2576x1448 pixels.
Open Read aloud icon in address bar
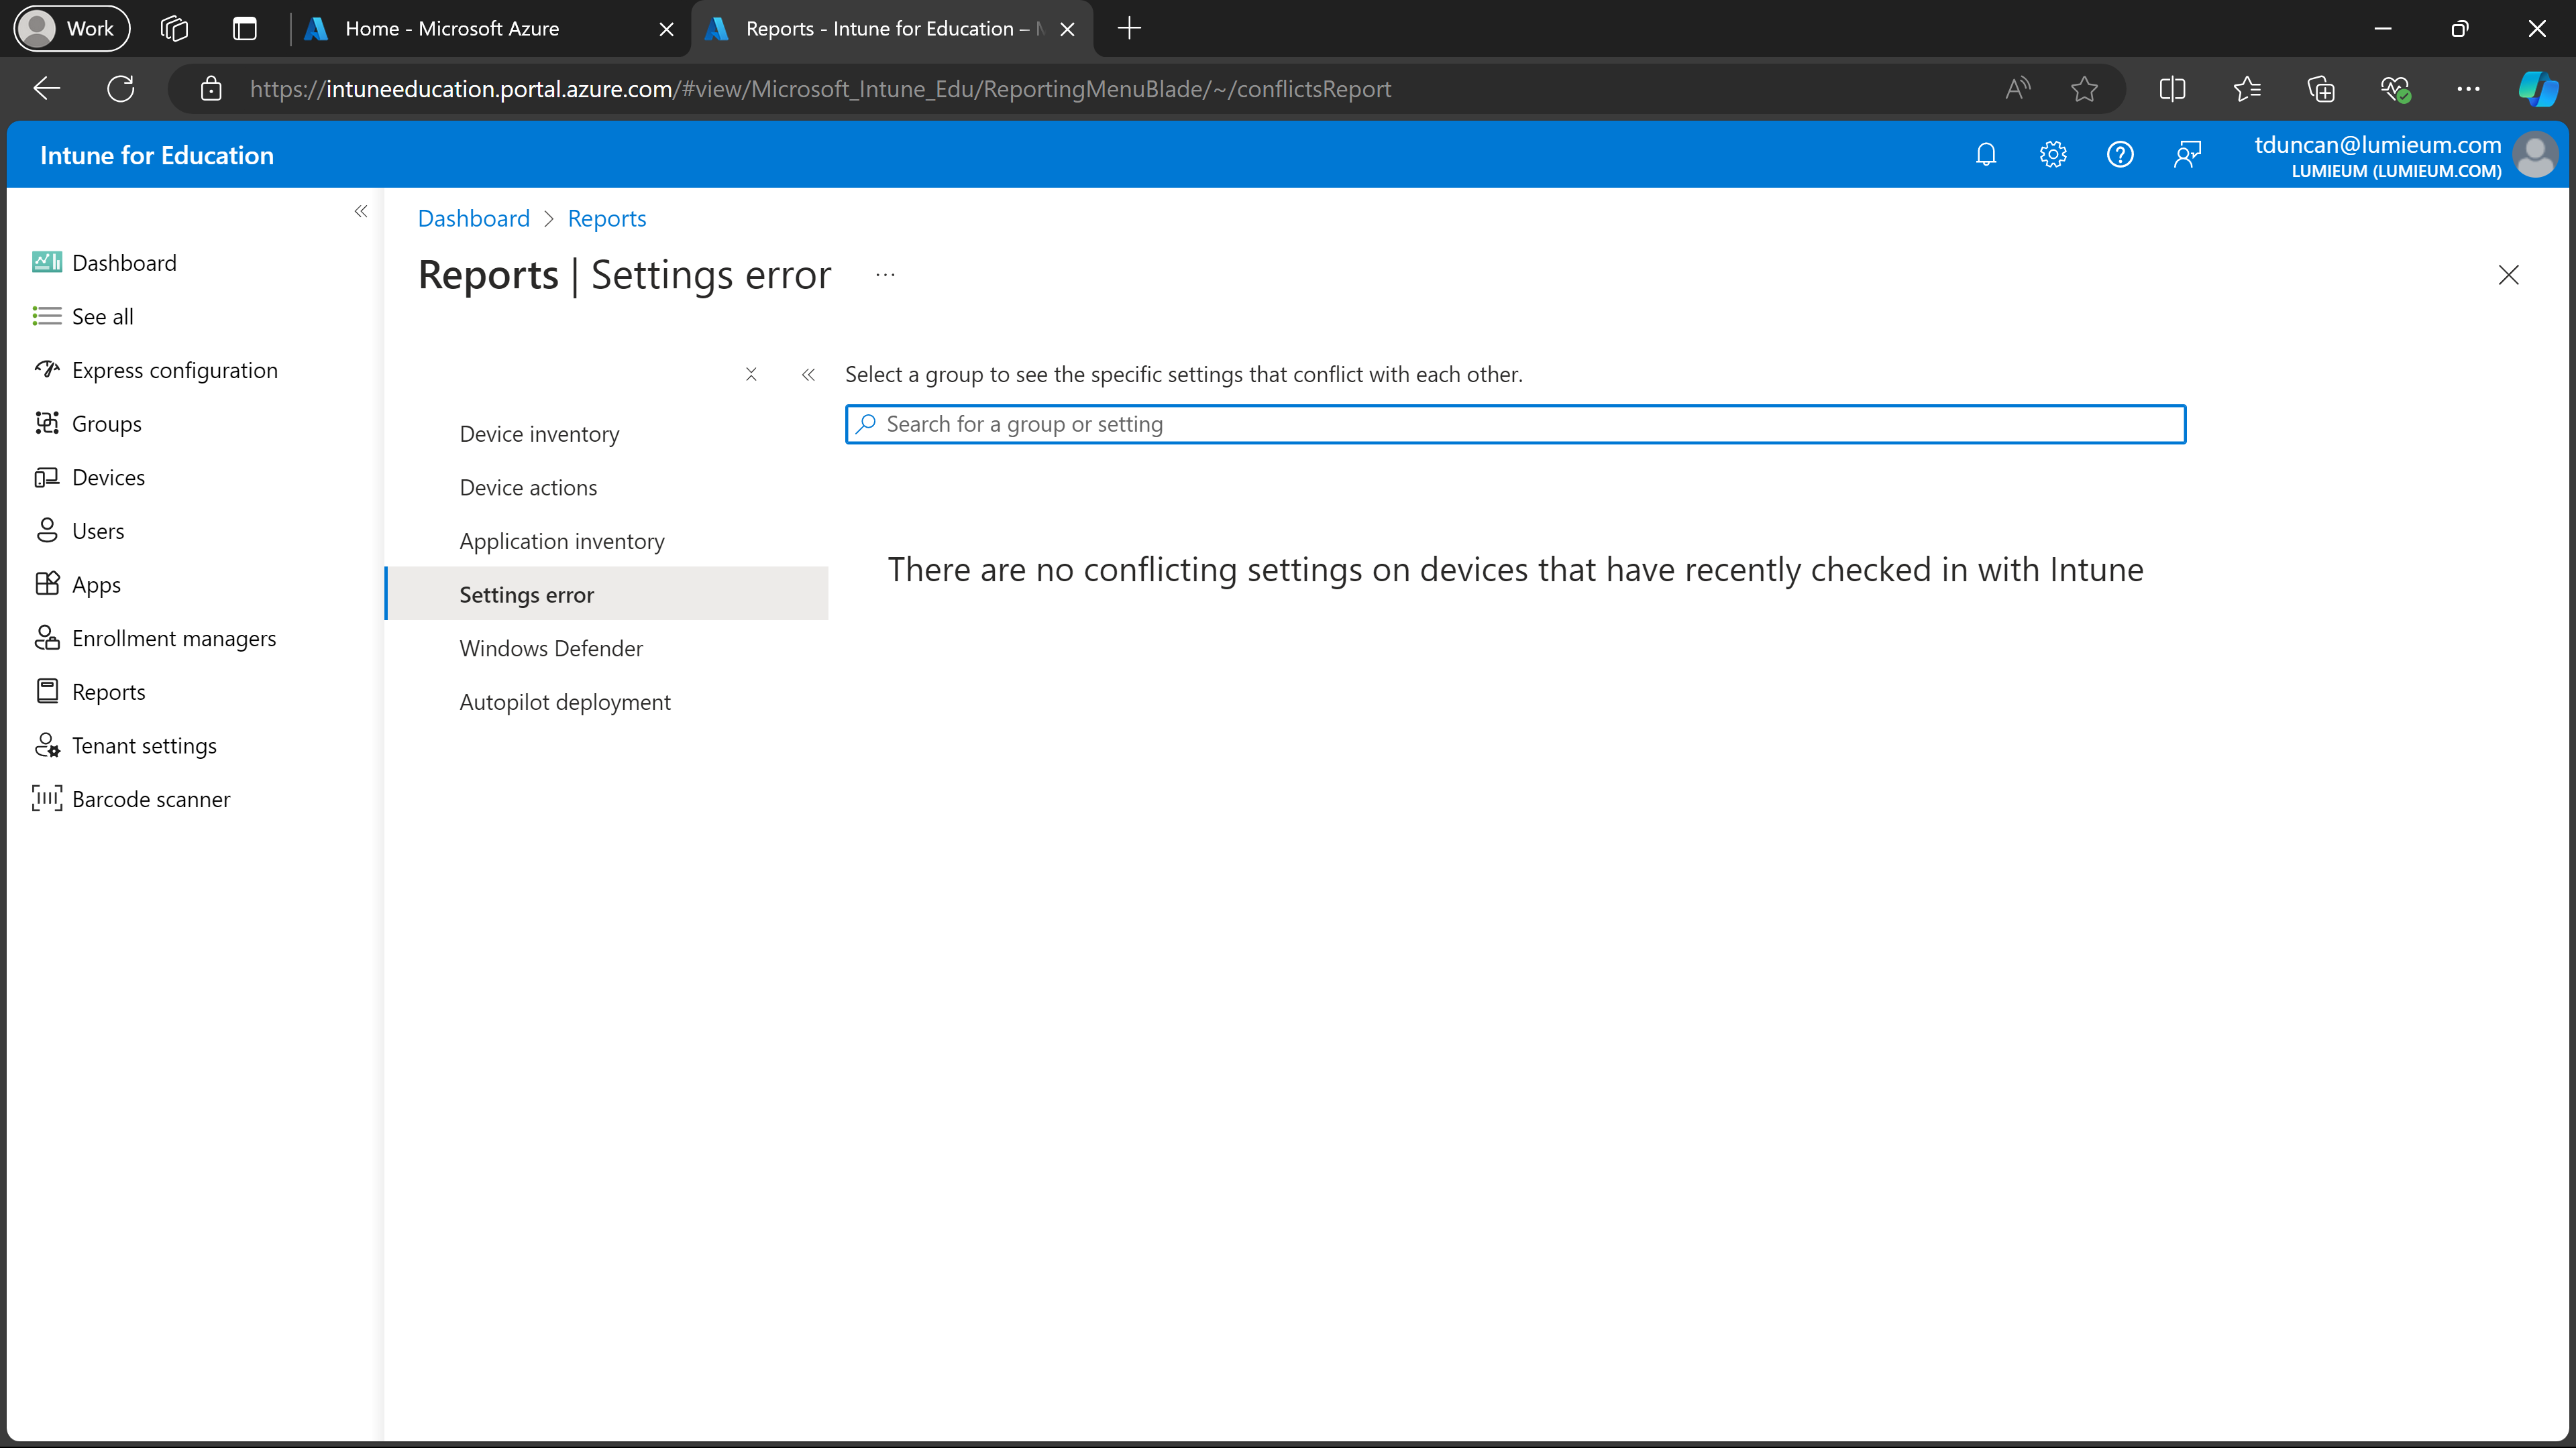(x=2017, y=89)
